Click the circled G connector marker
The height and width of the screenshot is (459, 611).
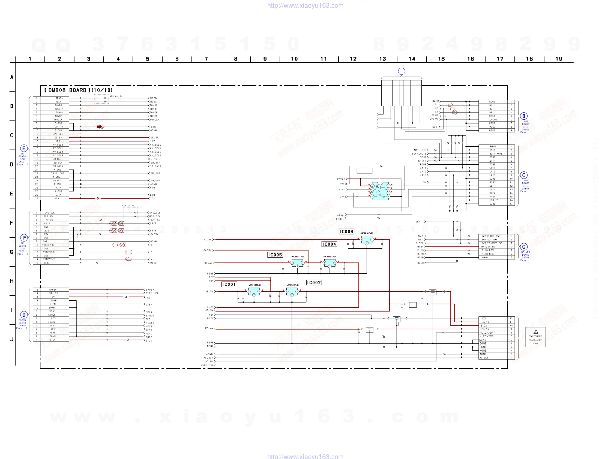pos(523,247)
